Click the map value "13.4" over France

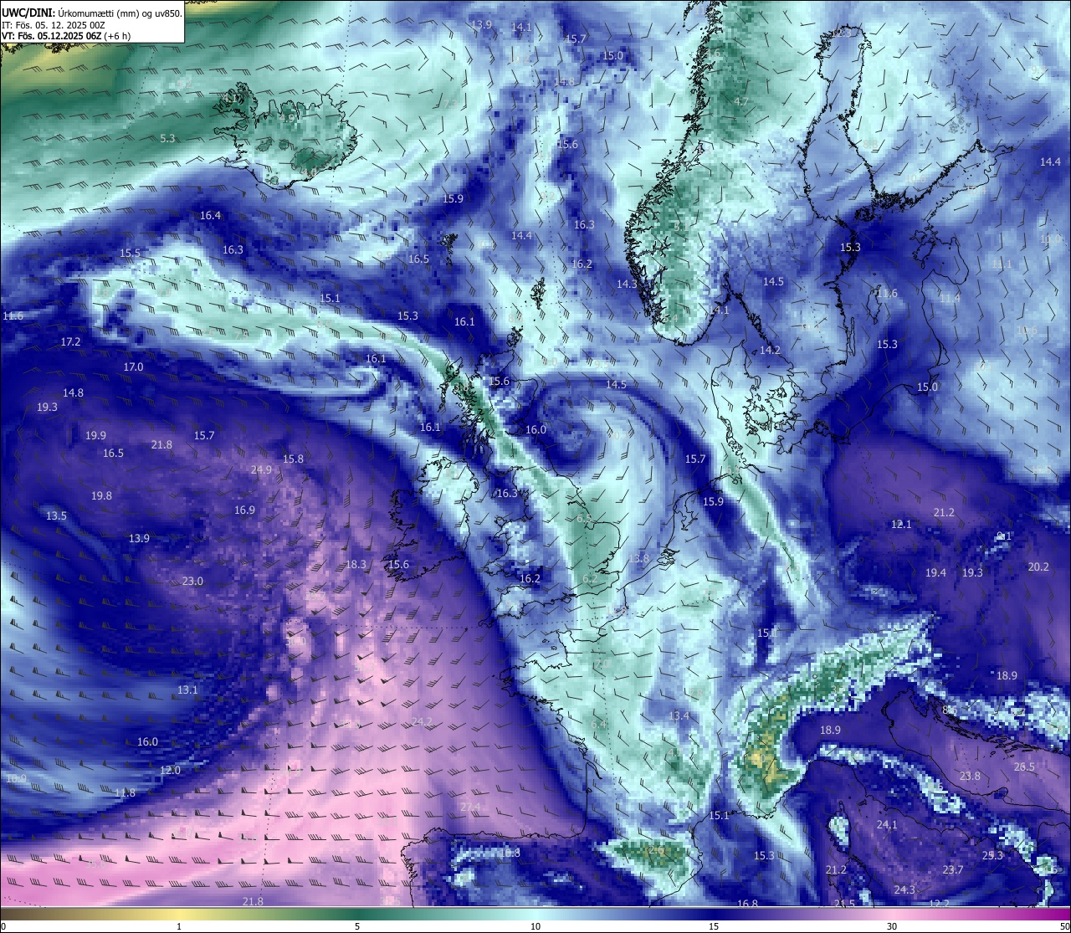679,715
